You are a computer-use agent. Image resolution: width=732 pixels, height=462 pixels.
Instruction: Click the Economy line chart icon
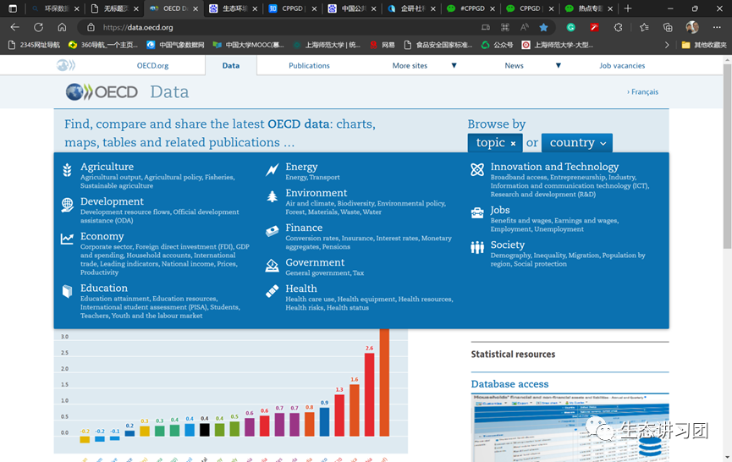pos(67,239)
